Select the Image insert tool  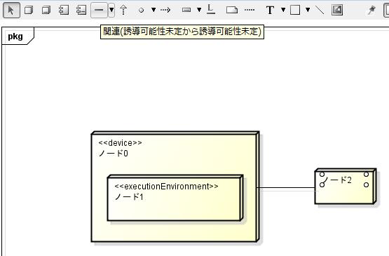pos(337,11)
